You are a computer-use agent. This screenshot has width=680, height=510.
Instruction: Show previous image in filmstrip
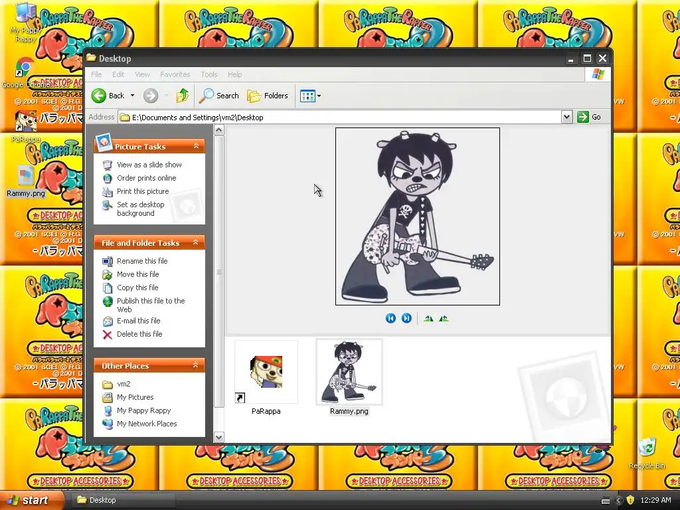coord(390,318)
